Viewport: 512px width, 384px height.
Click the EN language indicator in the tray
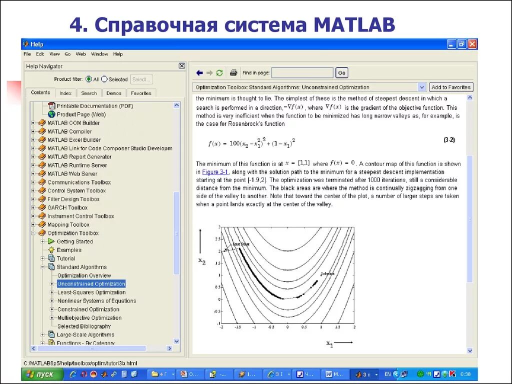coord(387,374)
